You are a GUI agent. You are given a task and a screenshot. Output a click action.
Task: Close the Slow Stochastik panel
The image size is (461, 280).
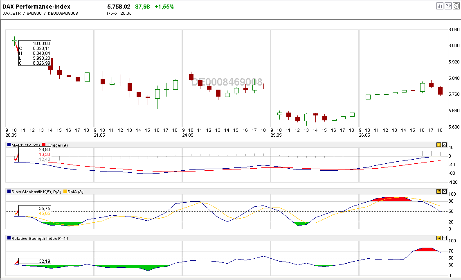[x=444, y=192]
